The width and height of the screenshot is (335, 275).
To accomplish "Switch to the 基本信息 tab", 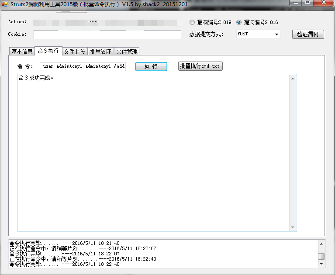I will coord(22,52).
